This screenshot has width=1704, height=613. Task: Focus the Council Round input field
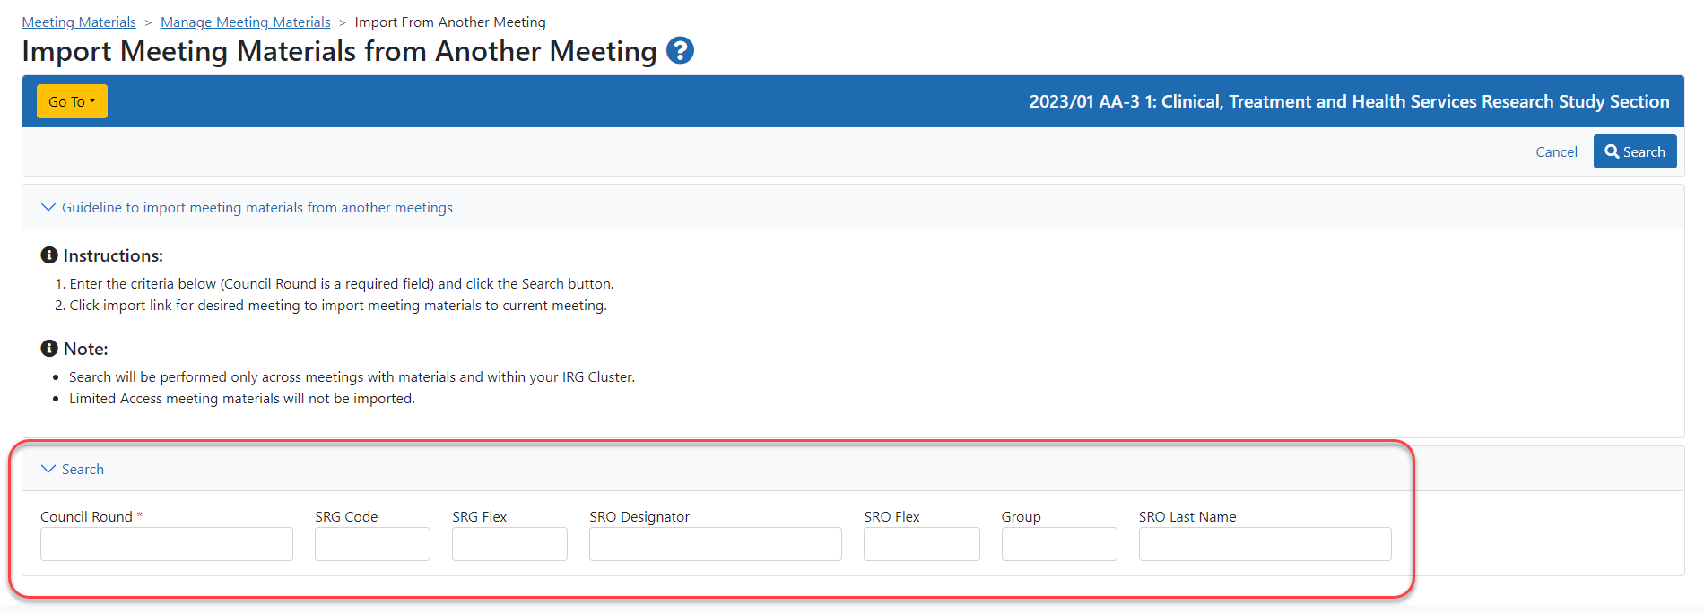[x=167, y=544]
